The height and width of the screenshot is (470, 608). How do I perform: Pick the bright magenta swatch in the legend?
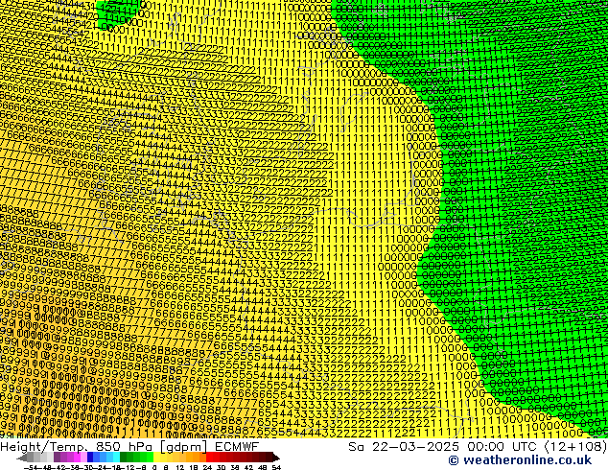pyautogui.click(x=77, y=458)
